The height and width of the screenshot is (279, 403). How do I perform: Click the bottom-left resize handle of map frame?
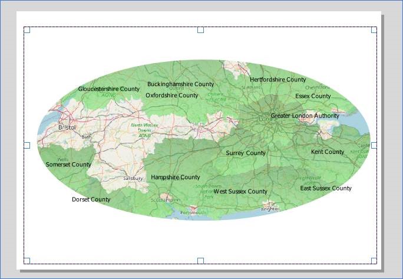pos(27,261)
